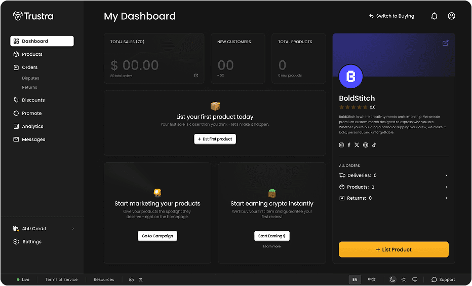Click the New Customers card
The image size is (472, 286).
point(238,58)
